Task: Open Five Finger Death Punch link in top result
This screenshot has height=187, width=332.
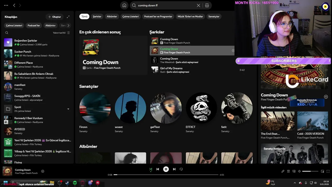Action: point(107,68)
